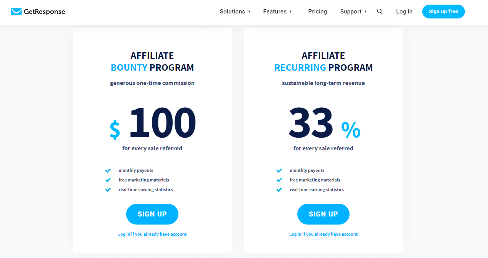The image size is (488, 258).
Task: Click checkmark beside Bounty real-time earning statistics
Action: click(108, 190)
